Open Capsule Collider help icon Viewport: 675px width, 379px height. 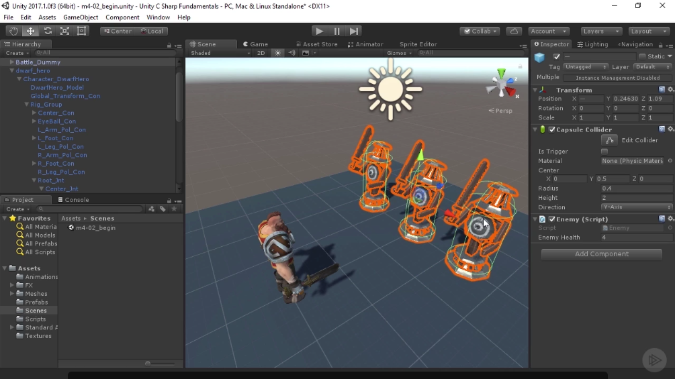(x=662, y=129)
